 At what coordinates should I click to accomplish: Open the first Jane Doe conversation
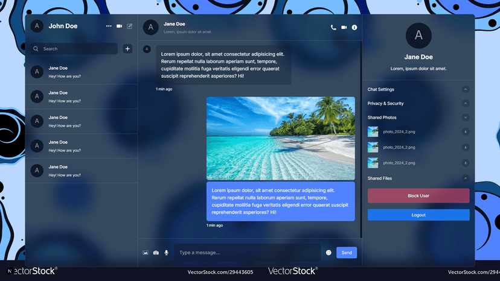[x=82, y=72]
